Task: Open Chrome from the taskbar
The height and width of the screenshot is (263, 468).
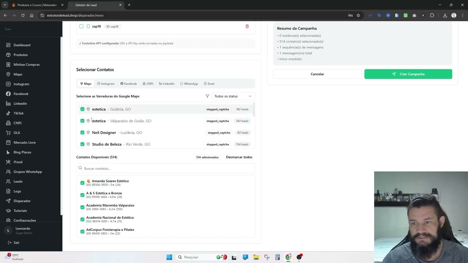Action: click(288, 257)
